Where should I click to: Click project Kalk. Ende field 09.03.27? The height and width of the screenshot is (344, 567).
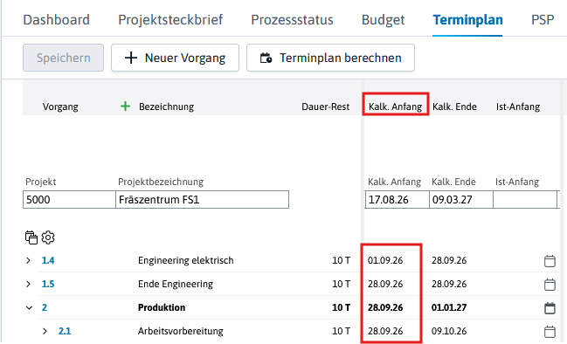(x=461, y=199)
